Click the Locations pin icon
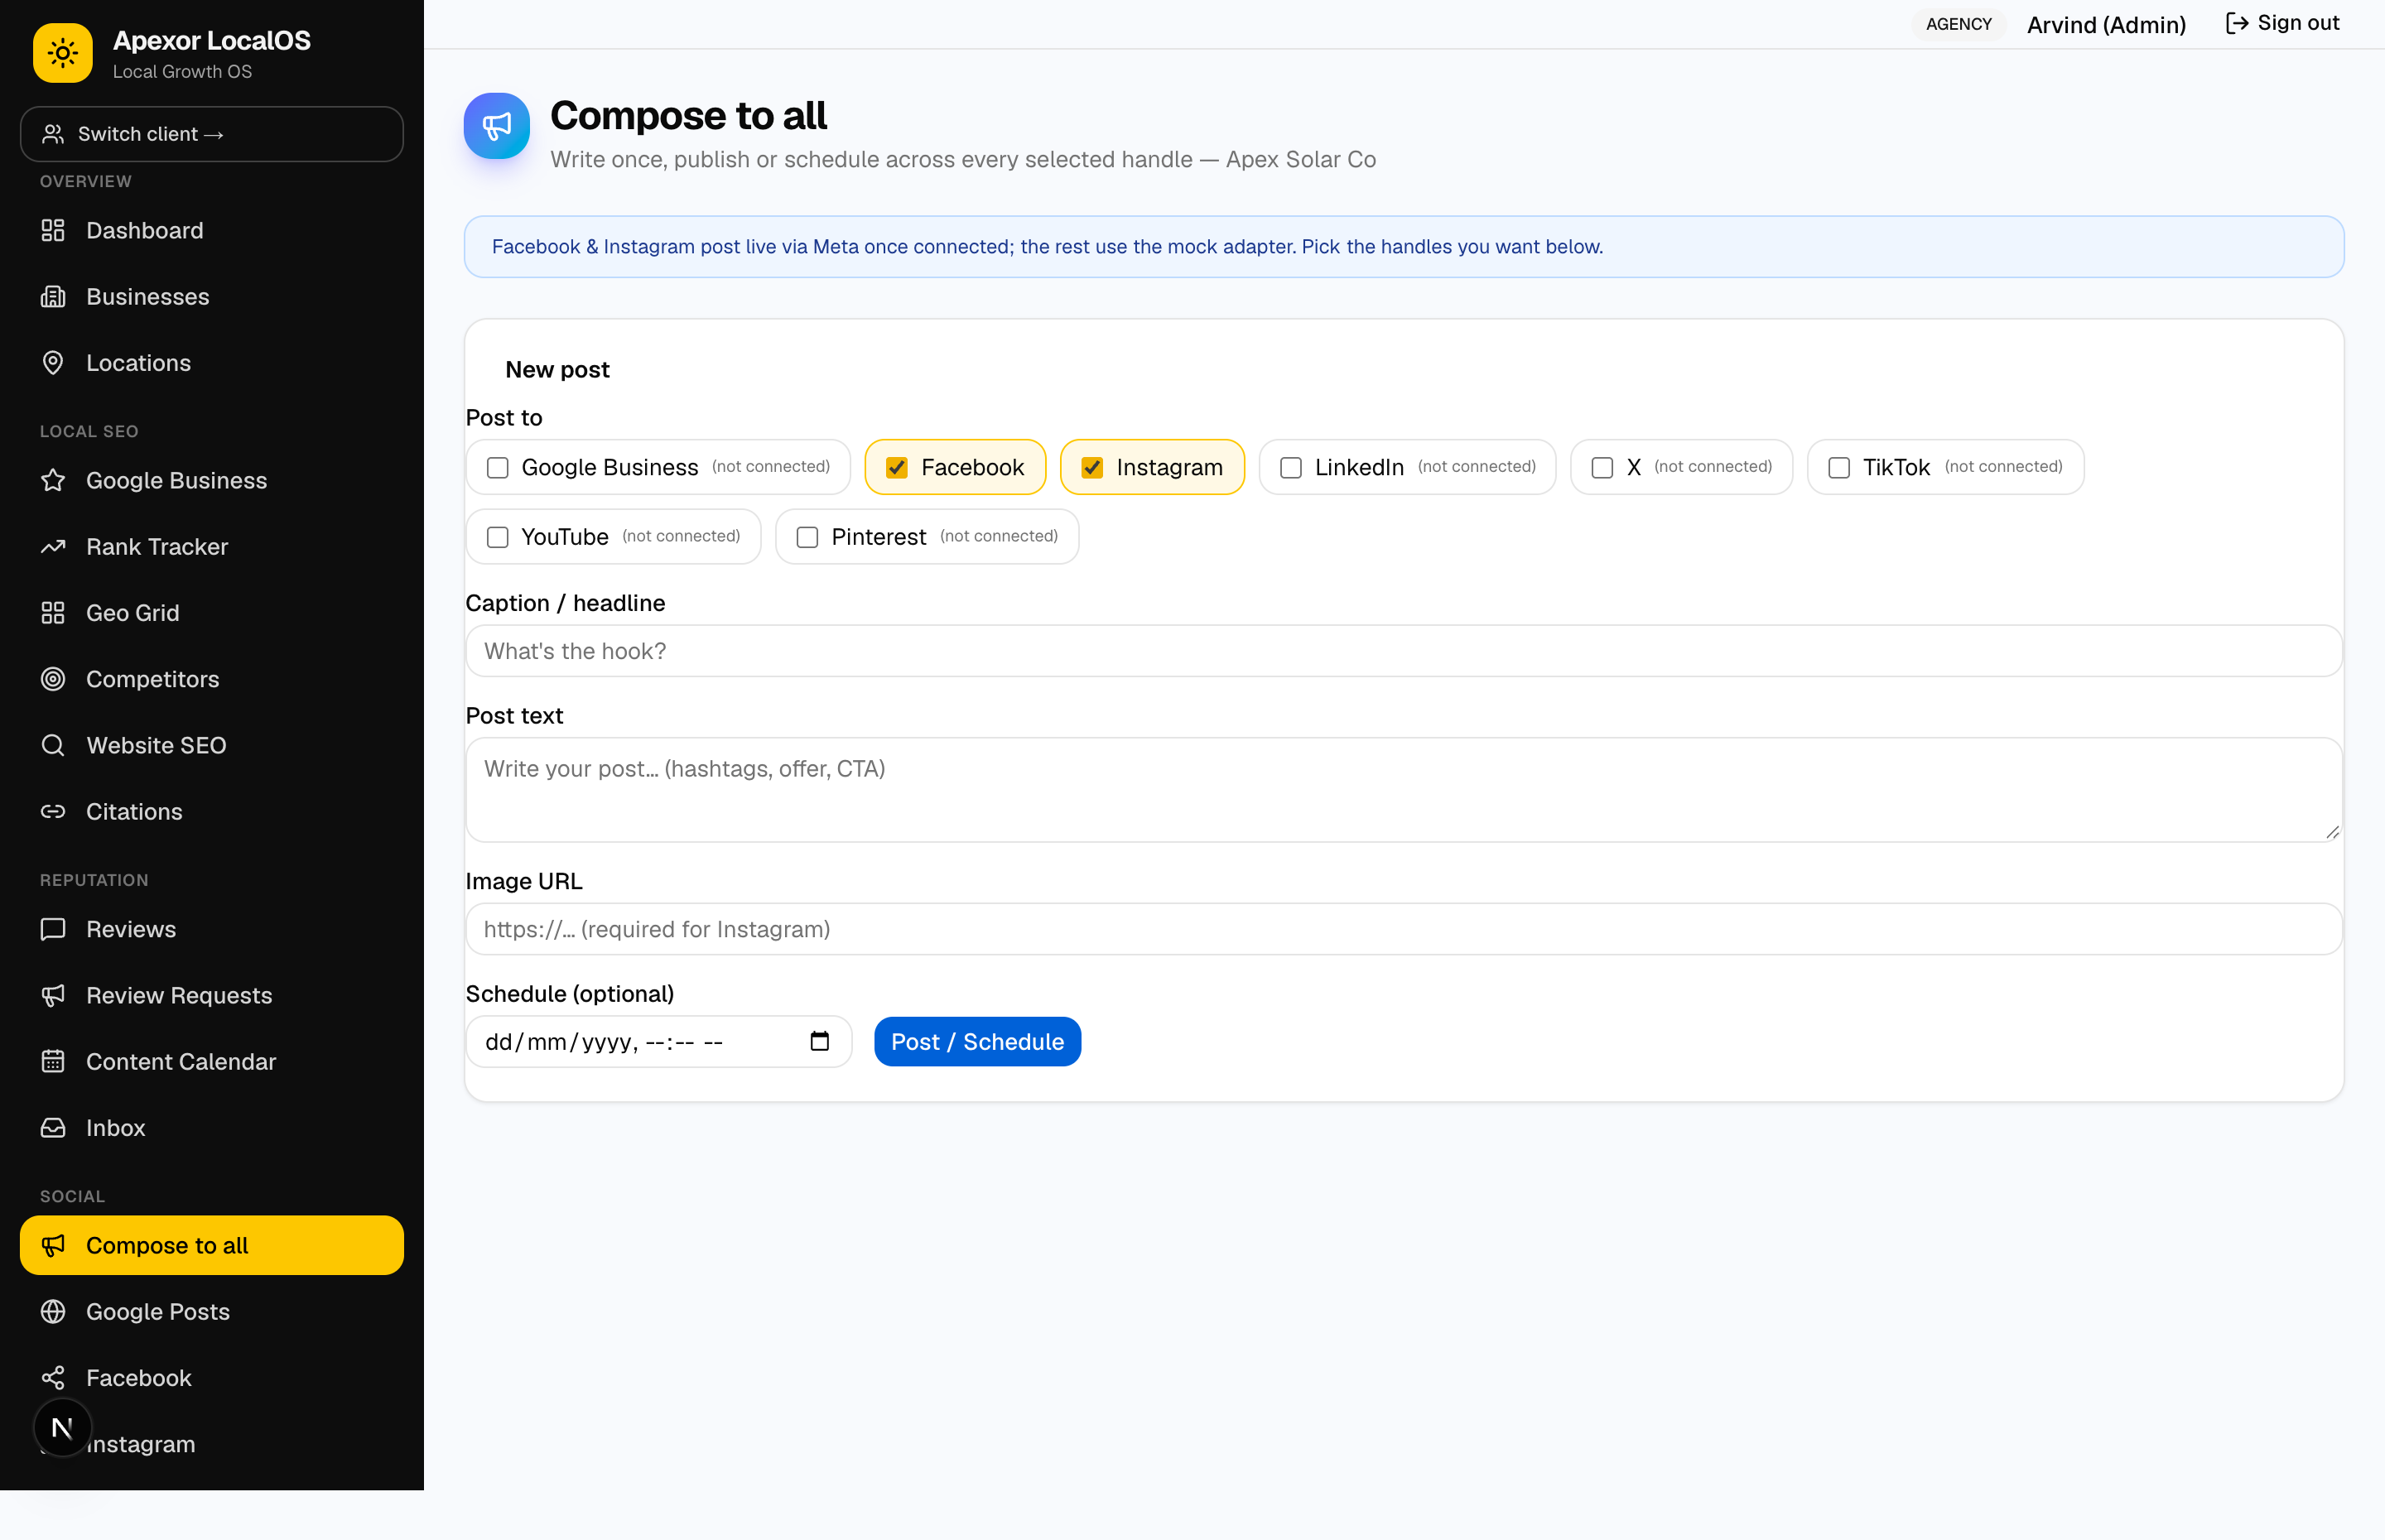2385x1540 pixels. point(53,363)
